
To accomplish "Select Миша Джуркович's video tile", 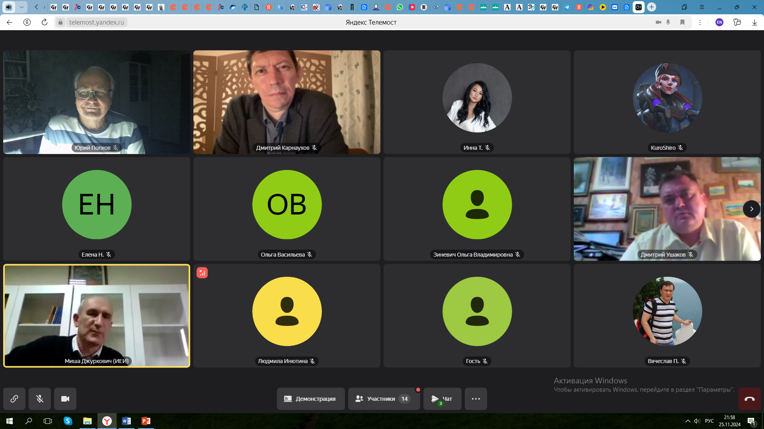I will point(97,316).
